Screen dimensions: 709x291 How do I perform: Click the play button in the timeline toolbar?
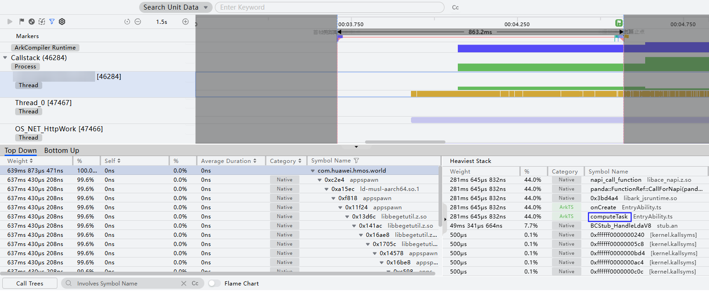click(x=10, y=22)
